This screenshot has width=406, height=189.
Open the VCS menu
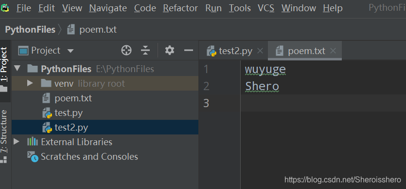[266, 8]
